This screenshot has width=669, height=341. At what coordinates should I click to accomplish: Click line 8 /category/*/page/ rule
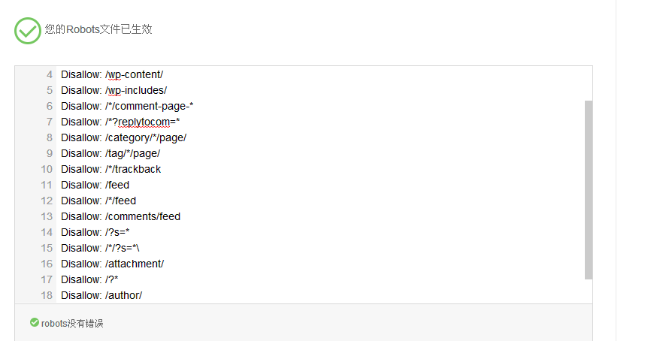click(x=124, y=137)
